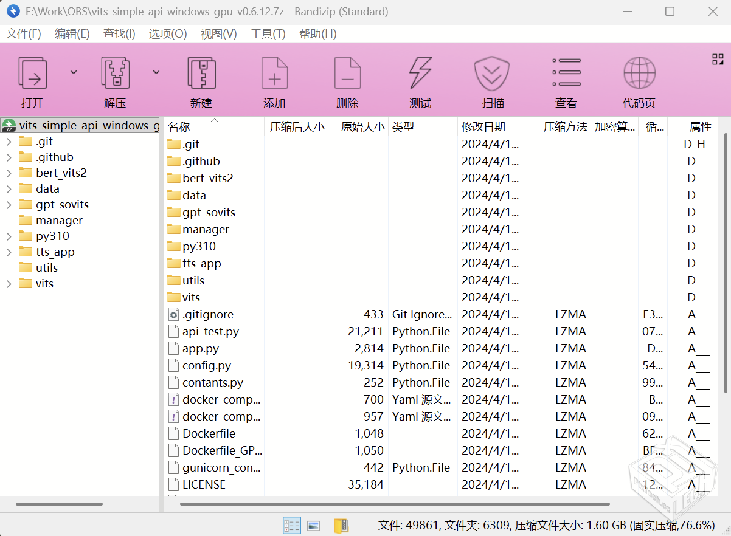731x536 pixels.
Task: Open the 文件(F) menu
Action: (24, 34)
